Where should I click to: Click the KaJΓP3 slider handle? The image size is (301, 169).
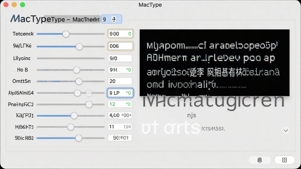(74, 116)
